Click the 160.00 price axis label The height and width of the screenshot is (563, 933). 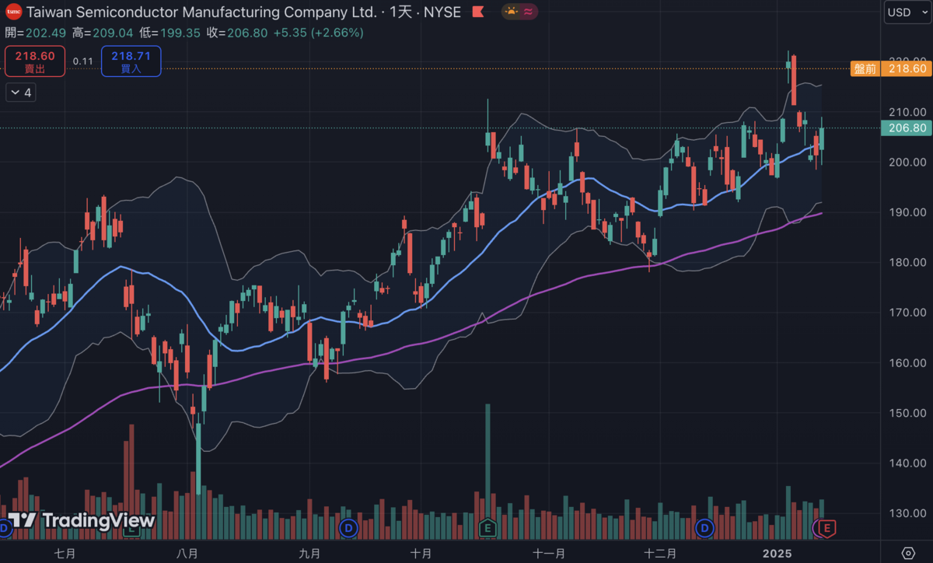coord(907,363)
